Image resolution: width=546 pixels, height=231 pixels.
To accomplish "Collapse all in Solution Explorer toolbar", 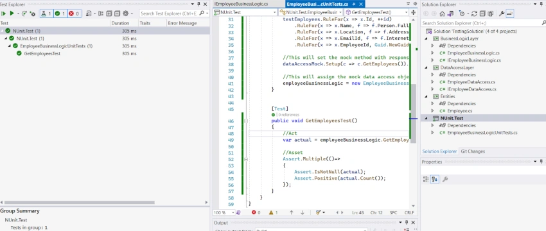I will point(482,13).
